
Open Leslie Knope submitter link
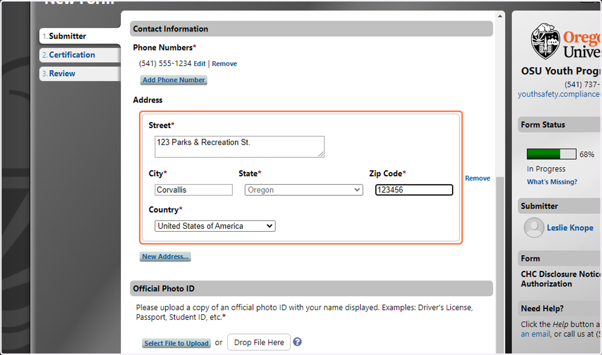(570, 227)
